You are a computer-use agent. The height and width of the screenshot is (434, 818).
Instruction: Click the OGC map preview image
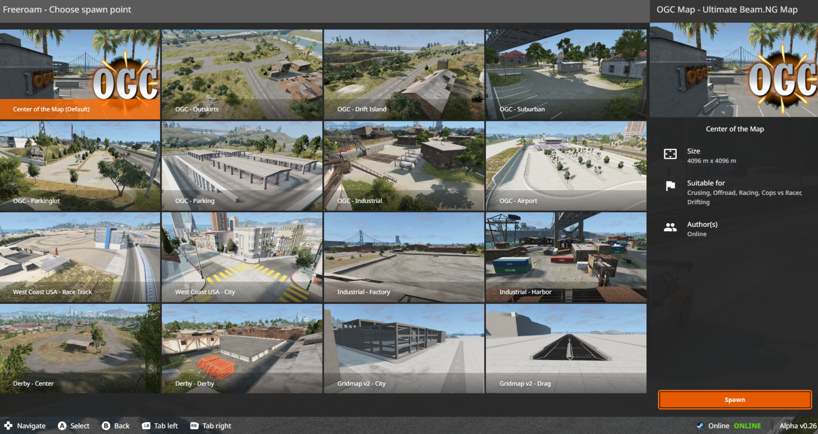click(734, 70)
